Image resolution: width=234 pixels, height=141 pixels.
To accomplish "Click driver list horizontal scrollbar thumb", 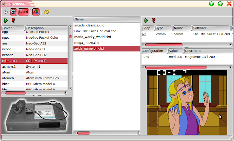I will pos(15,93).
